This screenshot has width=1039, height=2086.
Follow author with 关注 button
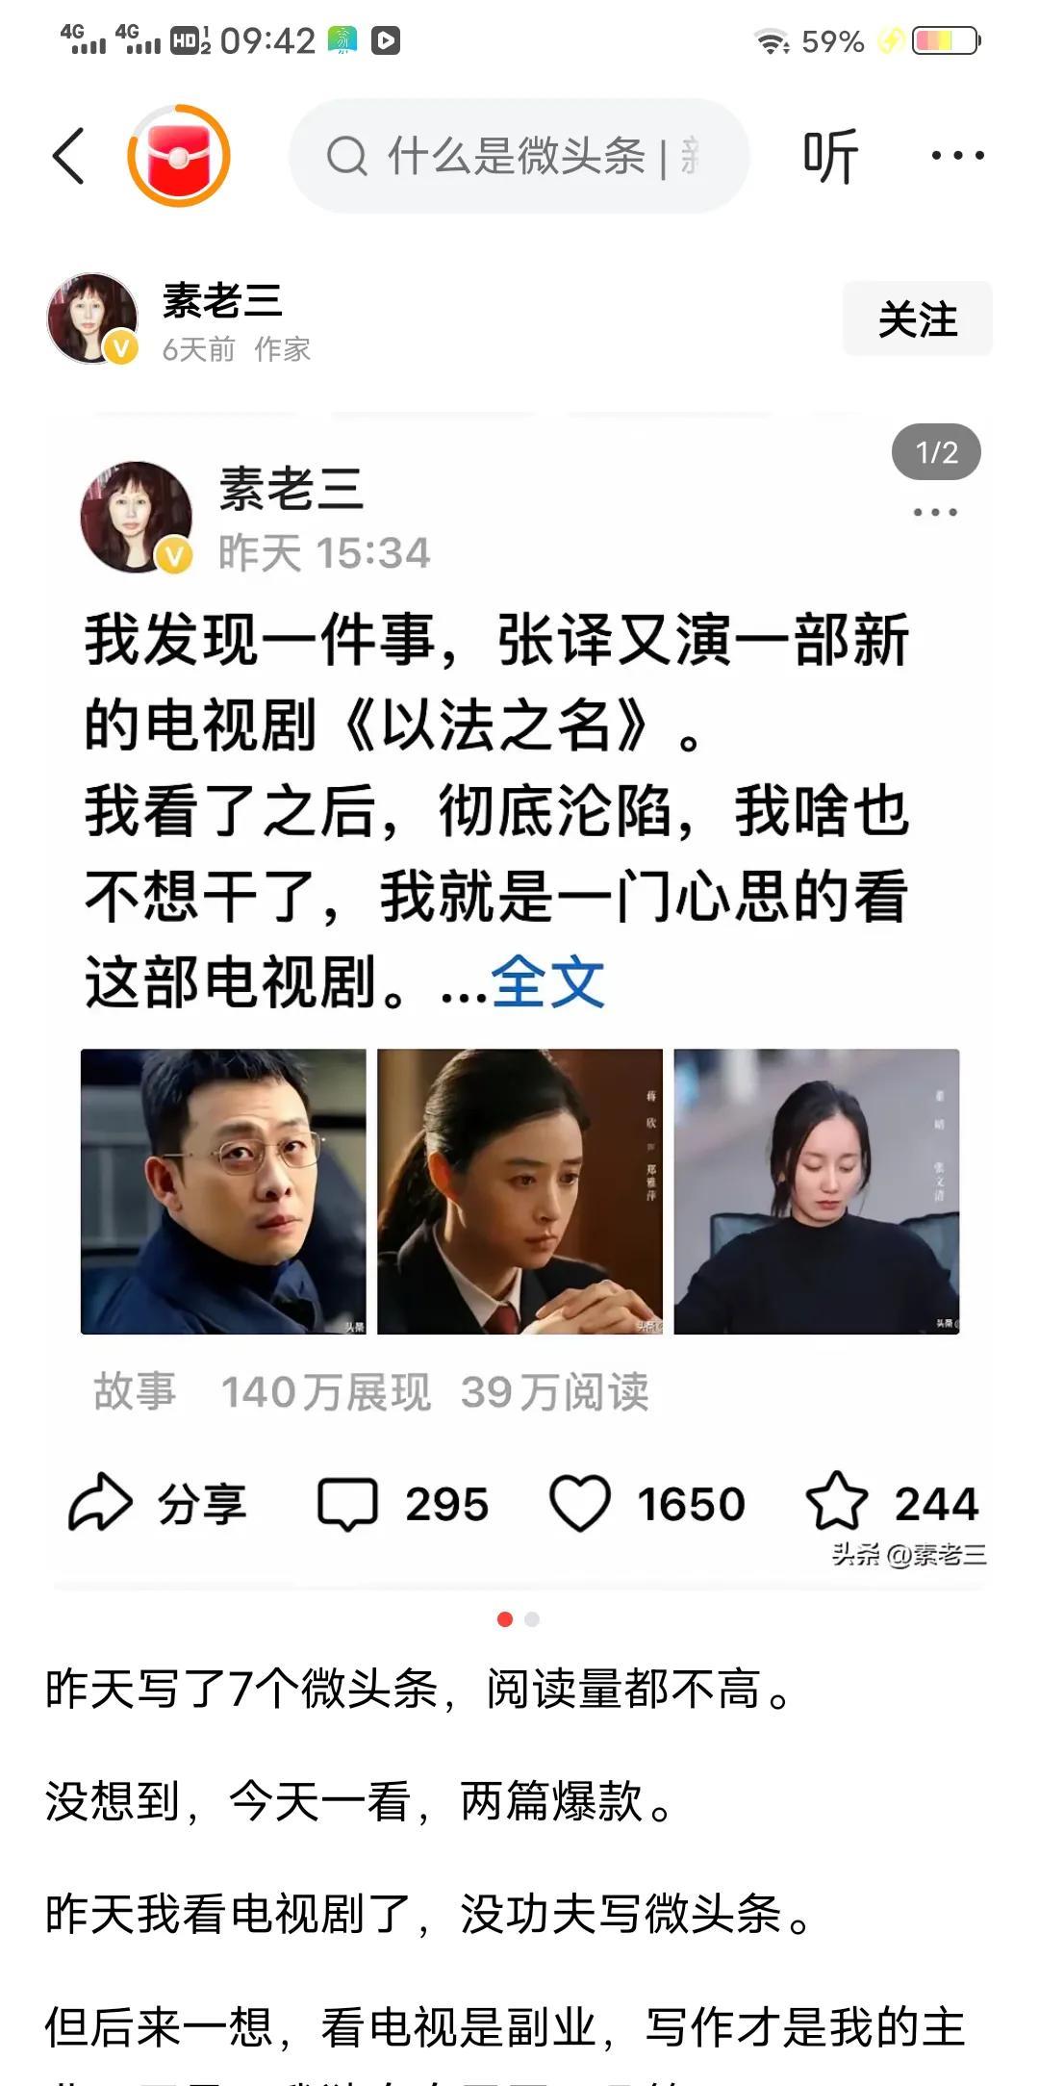tap(917, 318)
